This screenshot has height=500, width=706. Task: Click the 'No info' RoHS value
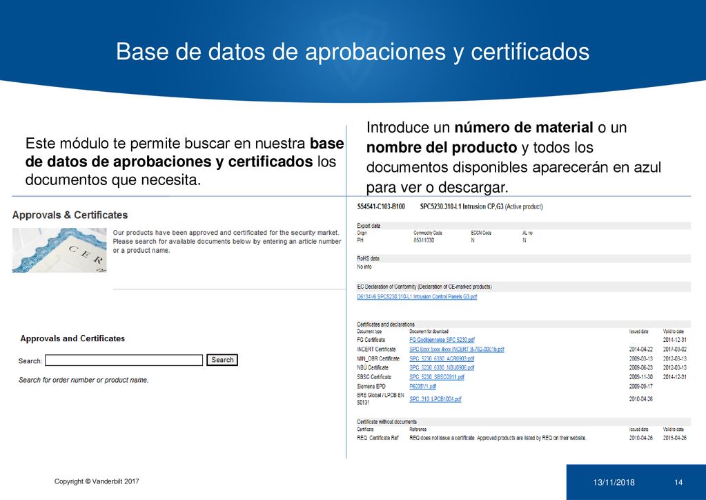pyautogui.click(x=364, y=267)
